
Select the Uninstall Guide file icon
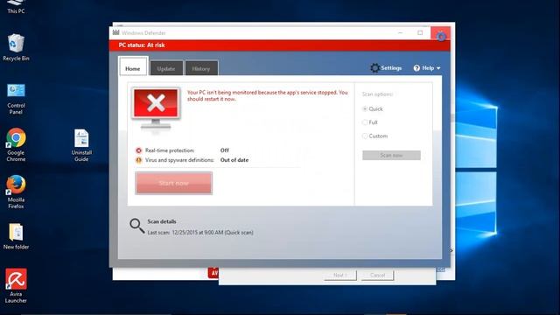click(x=81, y=145)
